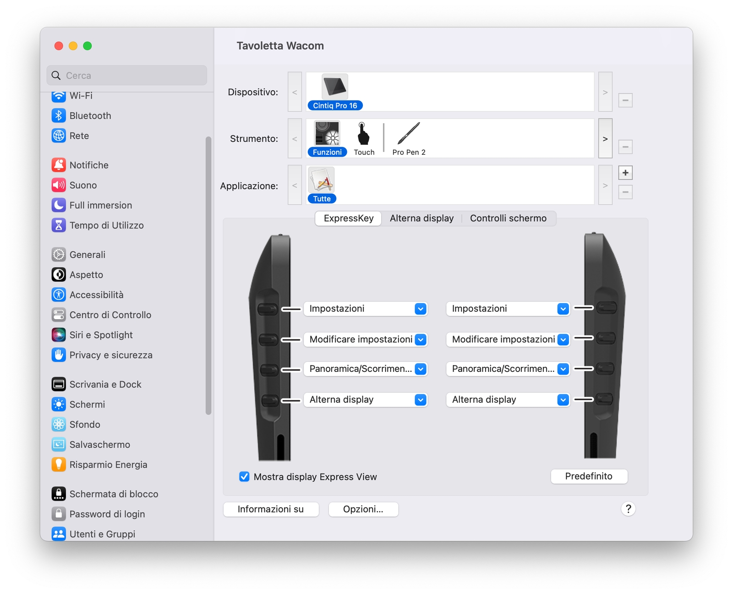Open right Alterna display dropdown
The image size is (733, 594).
[508, 400]
